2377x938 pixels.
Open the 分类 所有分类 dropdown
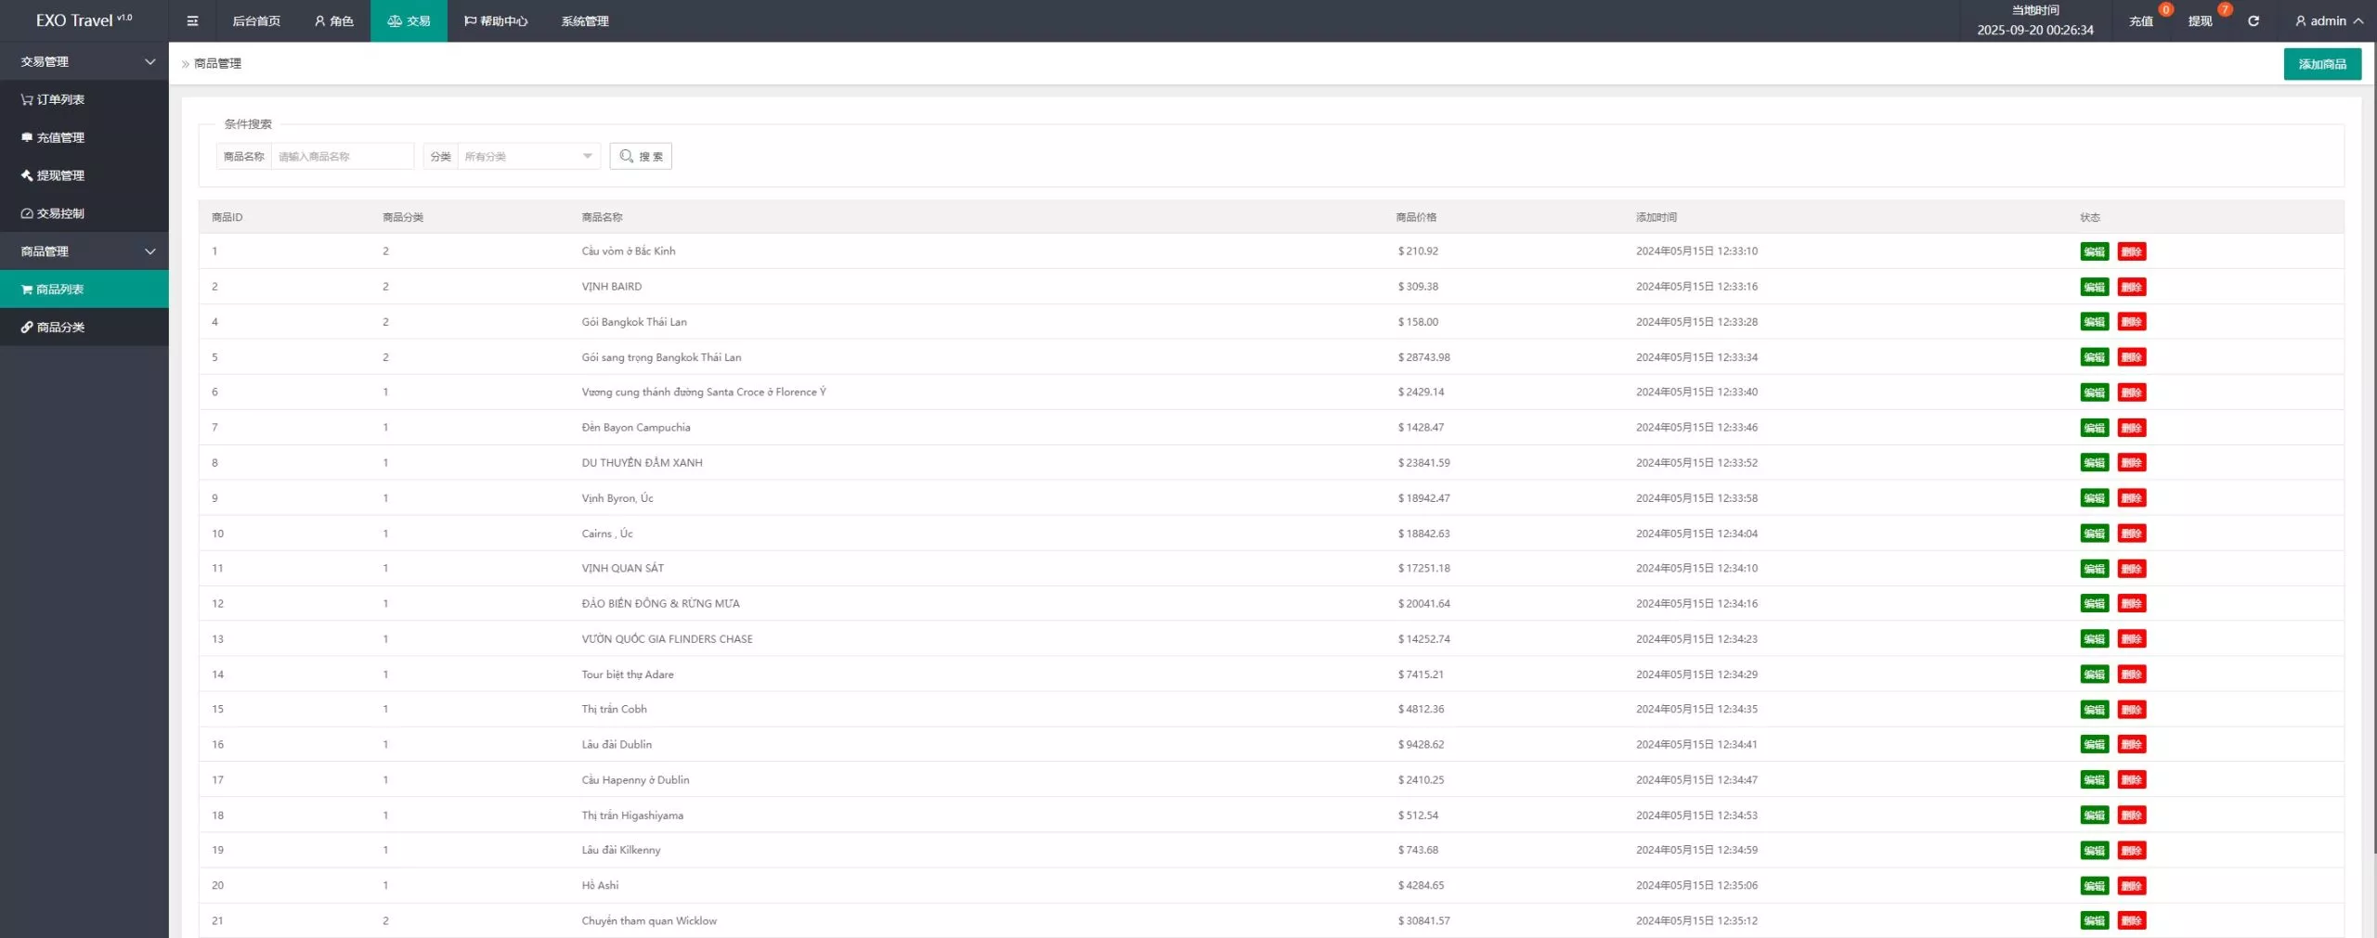[x=528, y=156]
